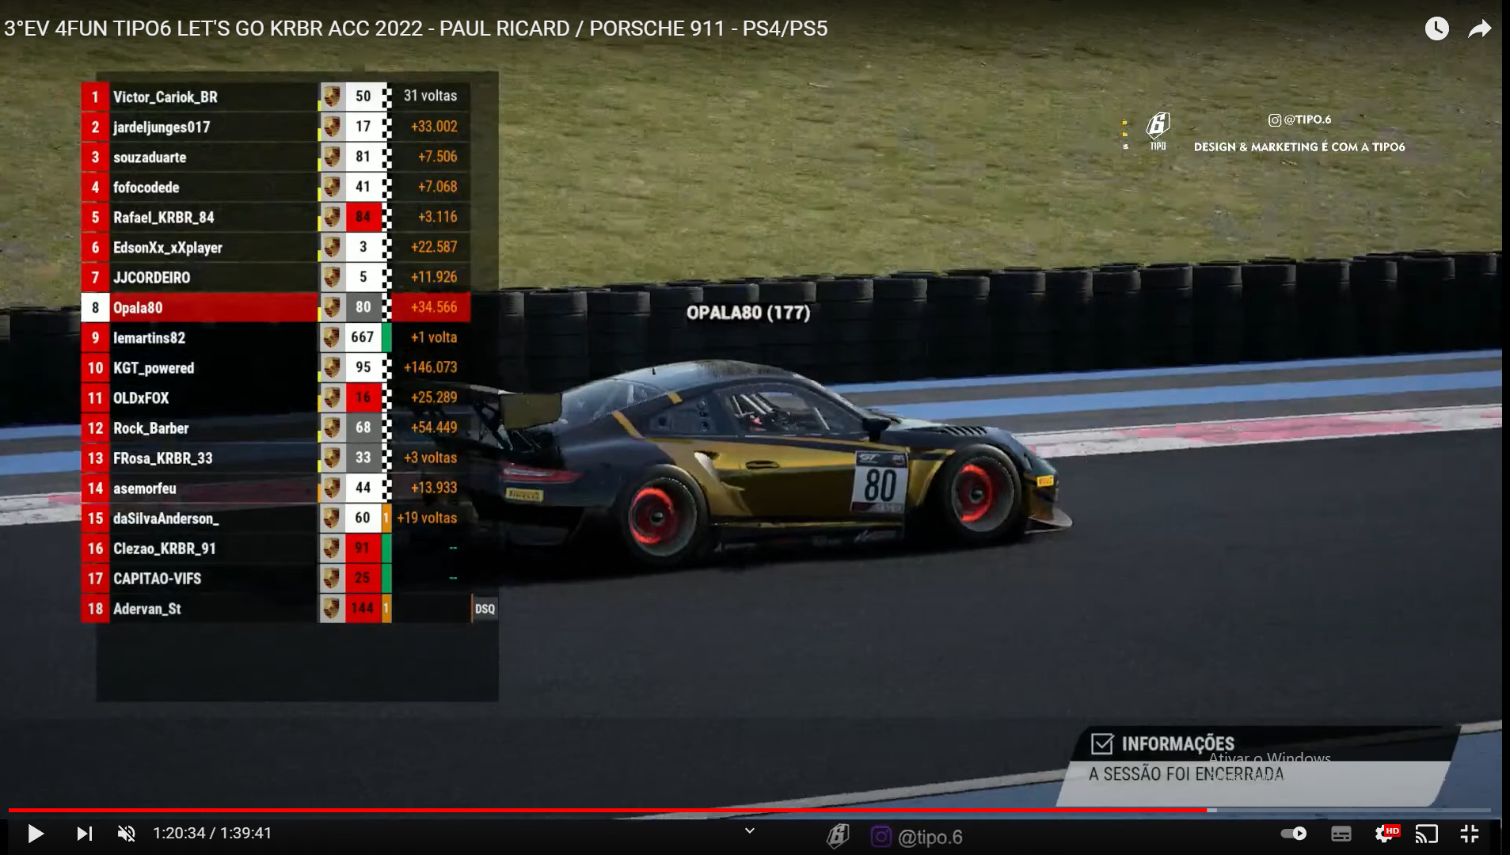Select the Victor_Cariok_BR leaderboard row
The image size is (1510, 855).
[276, 97]
